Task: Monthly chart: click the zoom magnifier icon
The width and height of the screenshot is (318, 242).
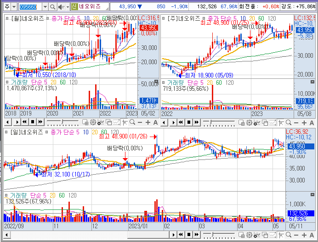Action: tap(132, 122)
